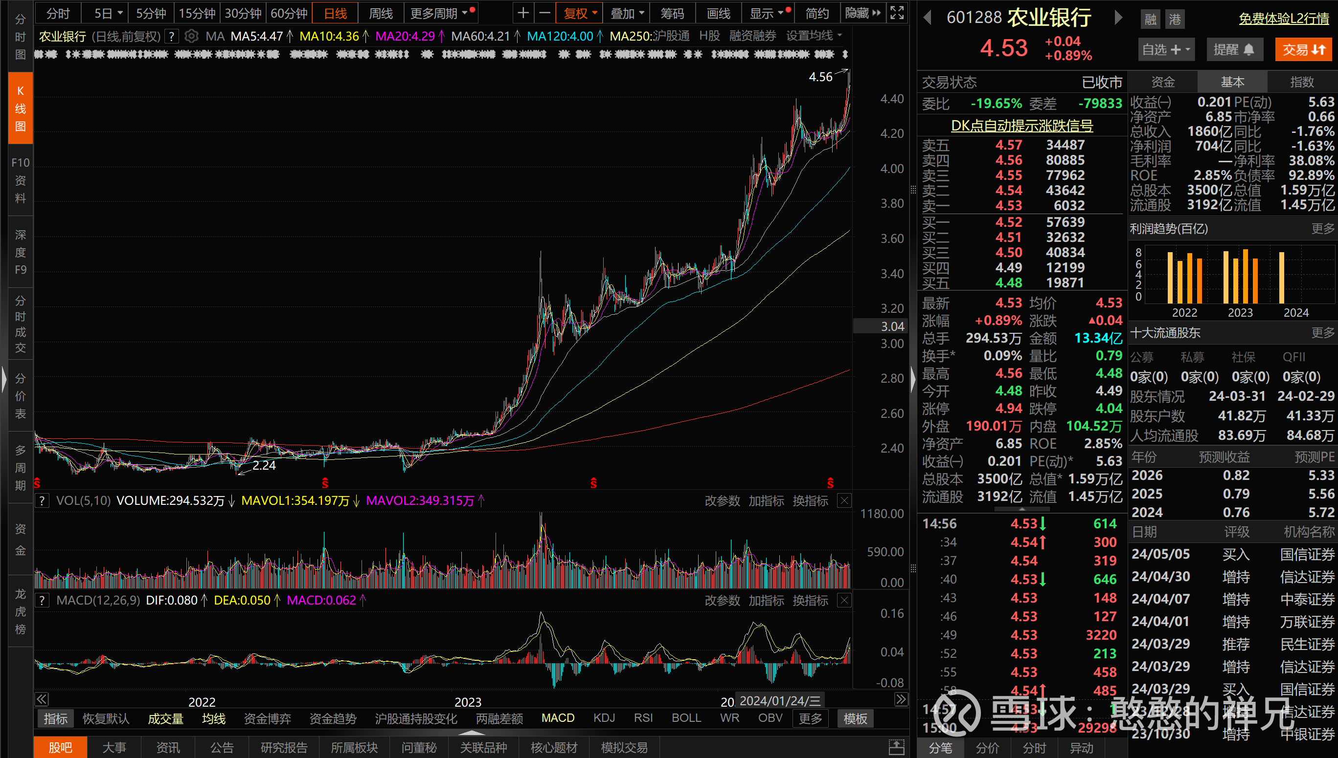Click the 提醒 alert button
Image resolution: width=1338 pixels, height=758 pixels.
click(x=1234, y=49)
